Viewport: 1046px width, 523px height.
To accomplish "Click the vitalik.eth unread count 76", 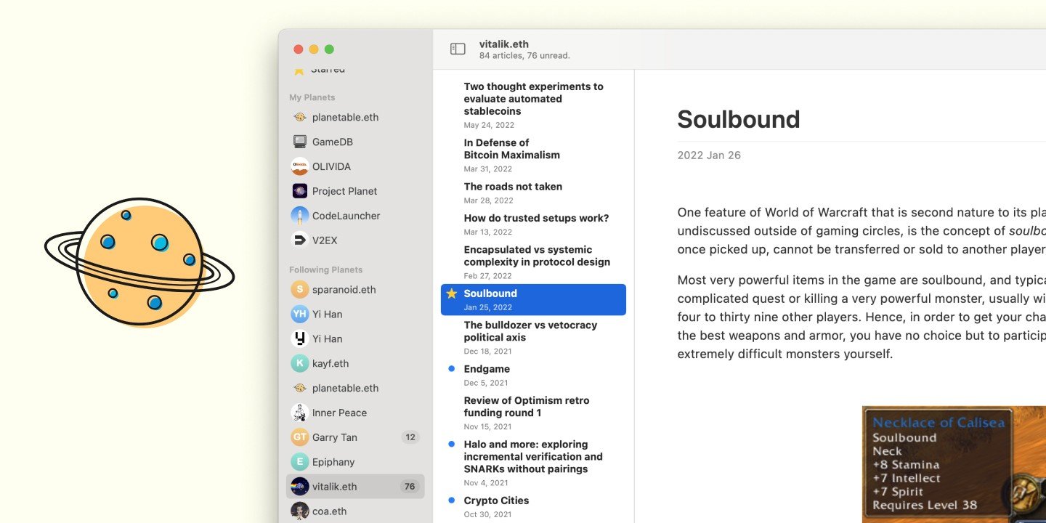I will pos(410,487).
